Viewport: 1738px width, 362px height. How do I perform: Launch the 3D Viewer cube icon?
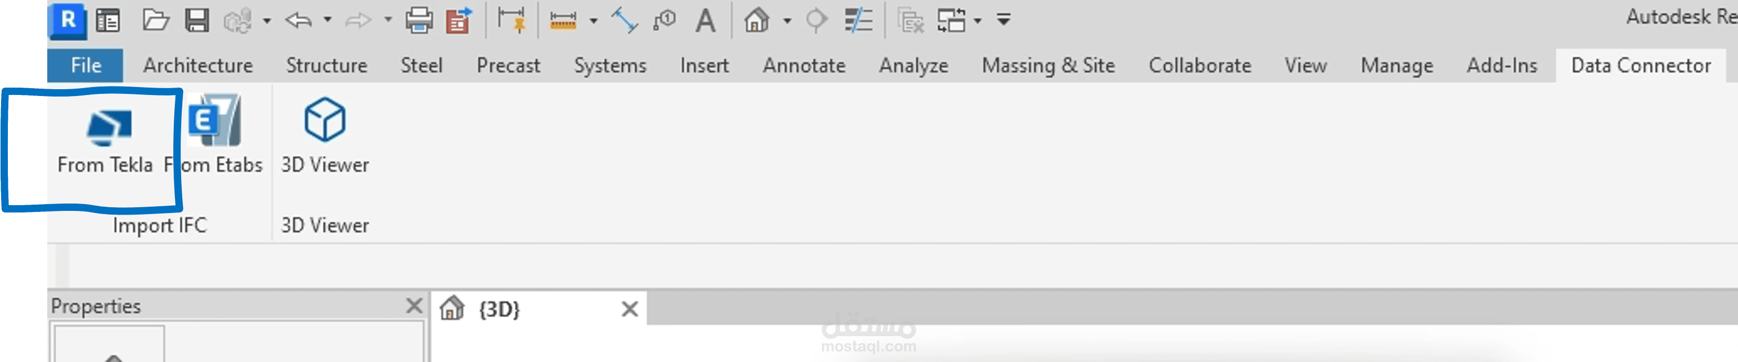click(324, 119)
